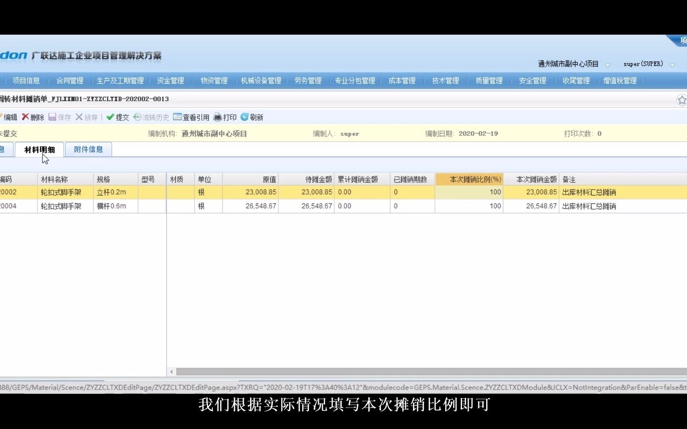Open the 生产及工期管理 menu
Screen dimensions: 687x429
coord(120,81)
